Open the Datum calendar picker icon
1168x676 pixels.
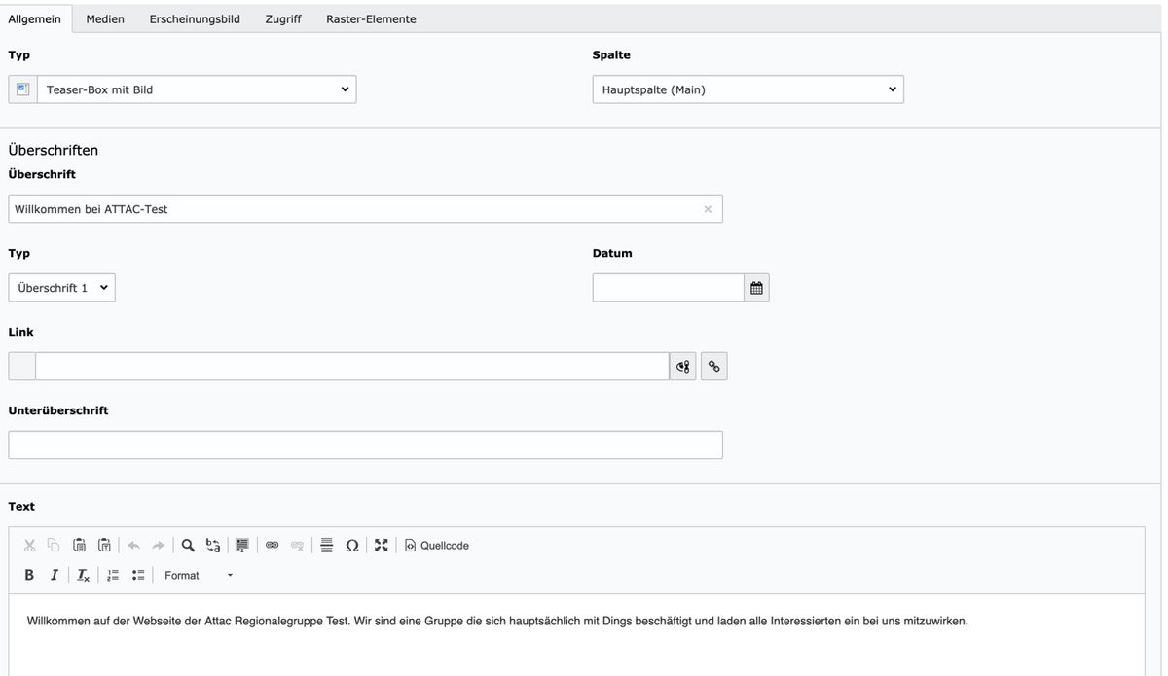(756, 288)
